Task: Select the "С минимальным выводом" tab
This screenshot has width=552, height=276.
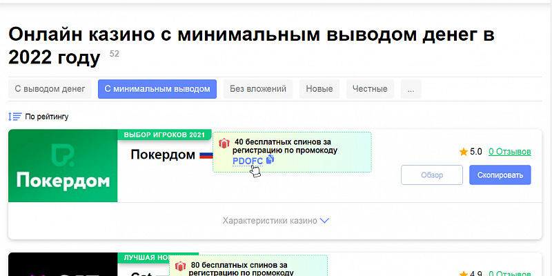Action: point(157,89)
